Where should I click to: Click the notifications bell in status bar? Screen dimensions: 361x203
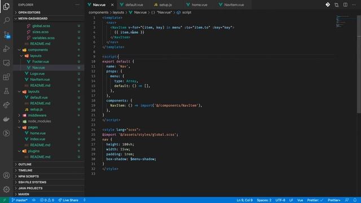point(355,200)
